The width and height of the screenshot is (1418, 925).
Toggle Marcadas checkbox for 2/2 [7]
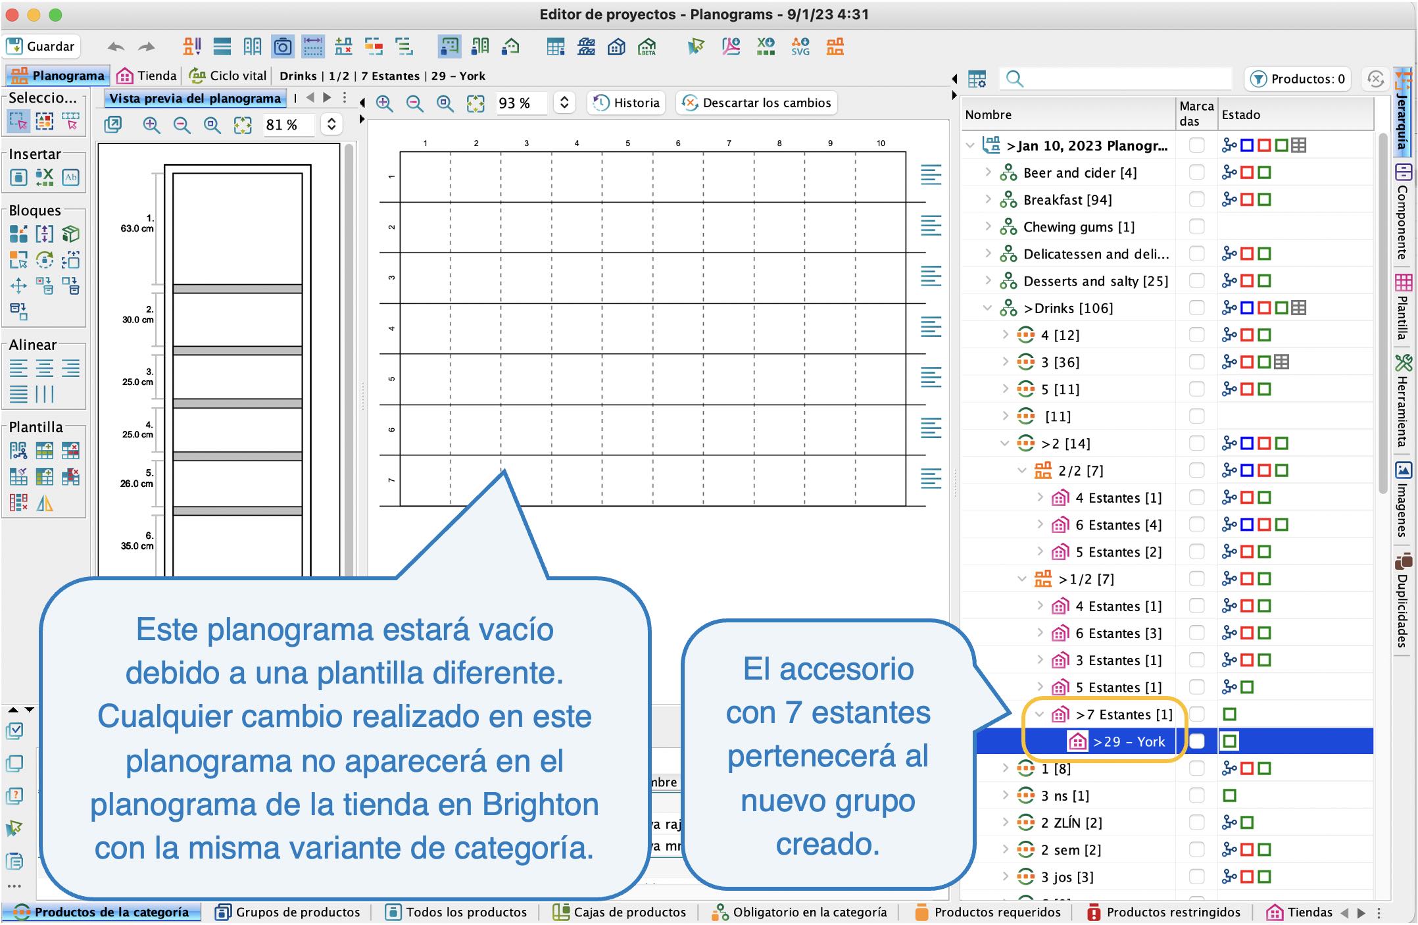[x=1196, y=470]
